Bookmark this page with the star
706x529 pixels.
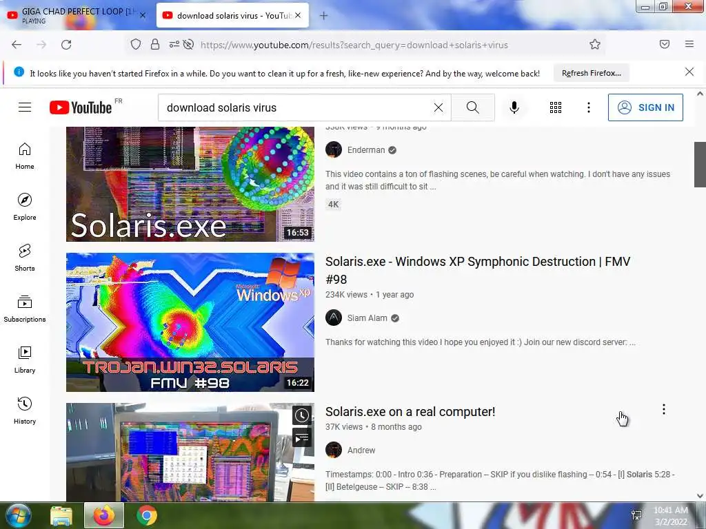595,44
